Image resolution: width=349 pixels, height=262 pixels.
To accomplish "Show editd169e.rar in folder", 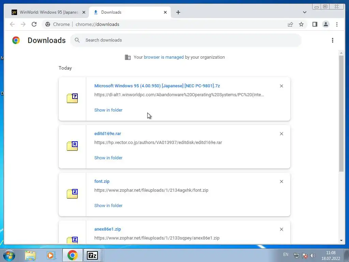I will [x=108, y=158].
